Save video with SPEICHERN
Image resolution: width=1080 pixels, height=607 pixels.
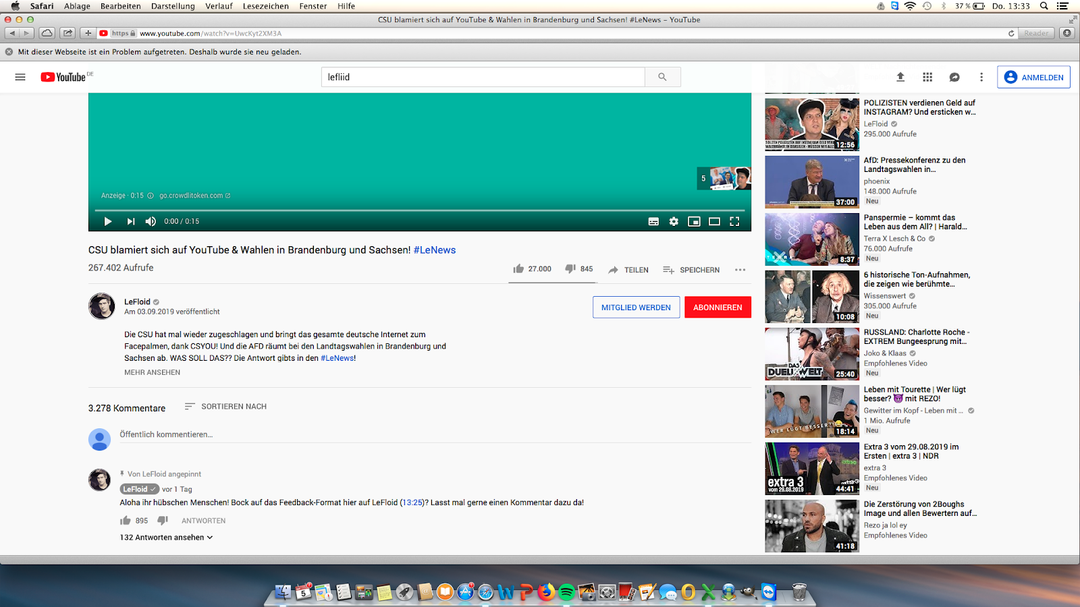pos(691,270)
